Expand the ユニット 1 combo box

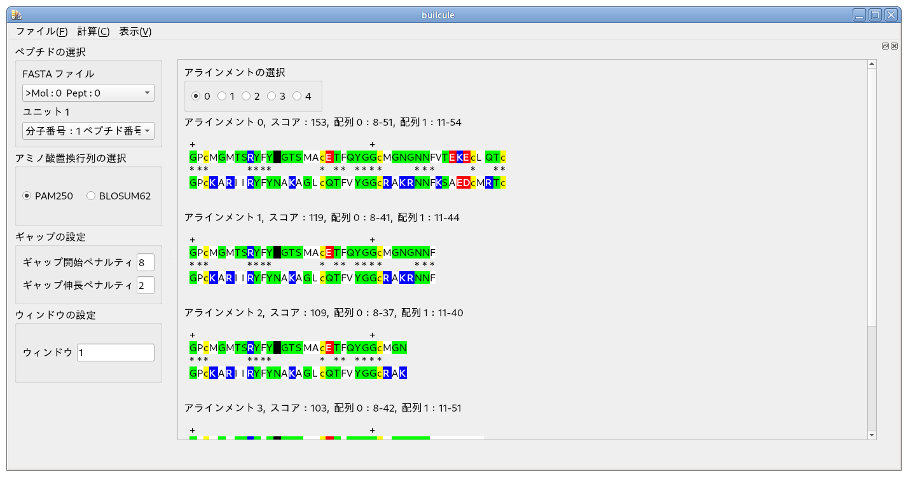(x=88, y=131)
